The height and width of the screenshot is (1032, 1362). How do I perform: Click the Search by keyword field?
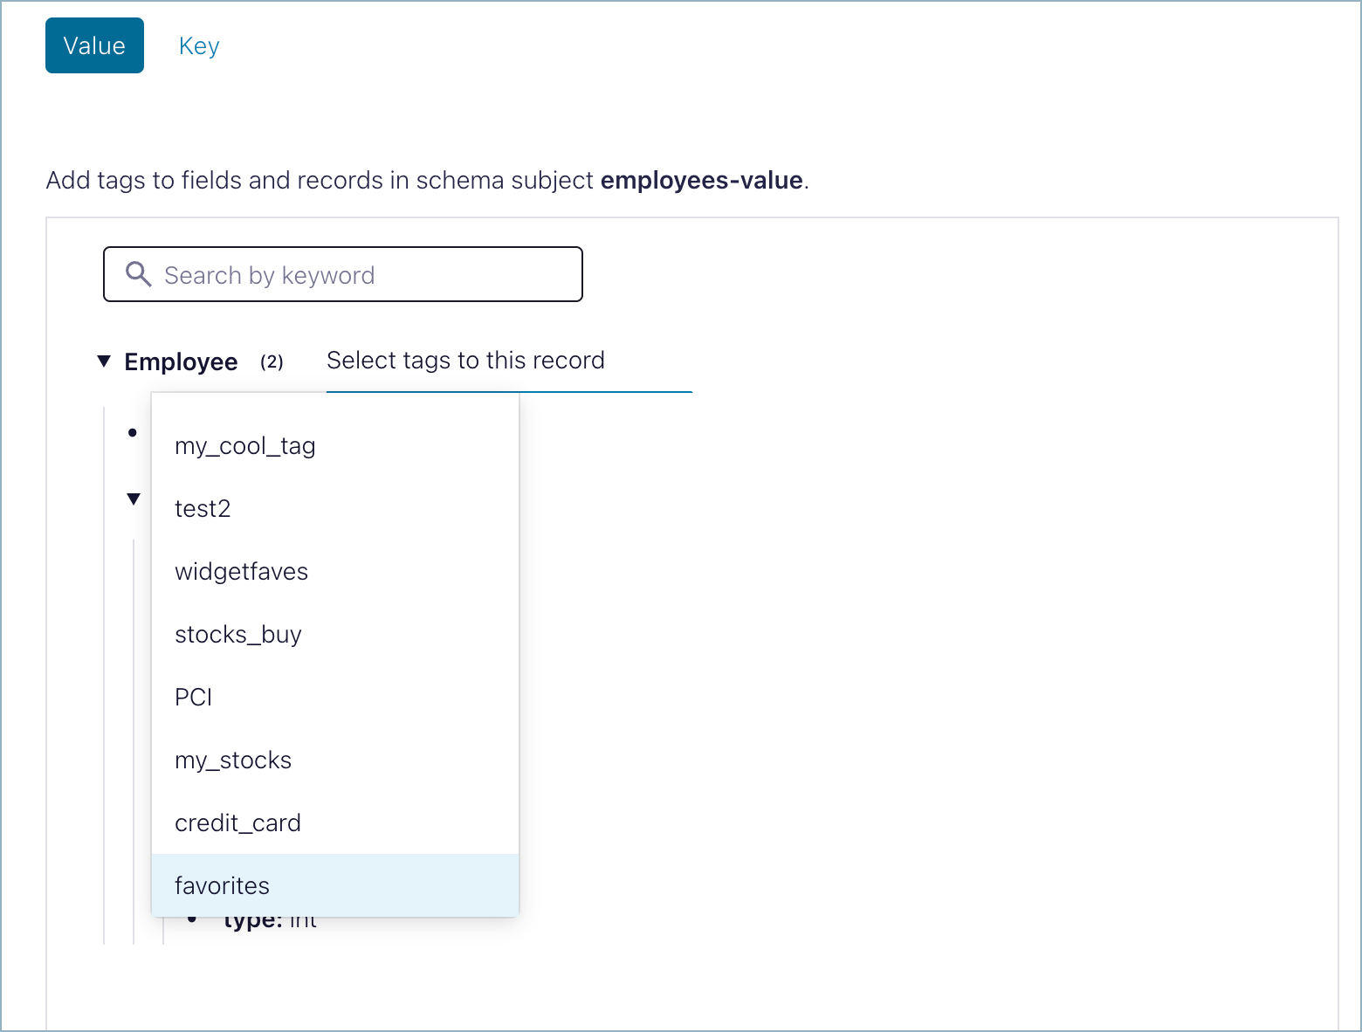[x=367, y=275]
